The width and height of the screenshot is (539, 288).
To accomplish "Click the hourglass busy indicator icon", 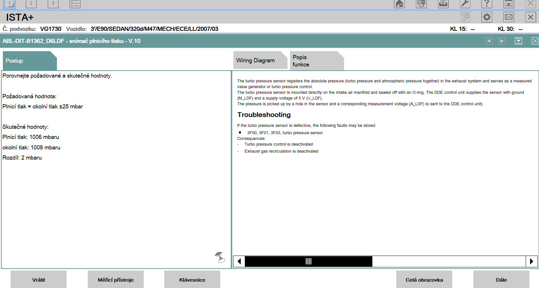I will (x=220, y=257).
